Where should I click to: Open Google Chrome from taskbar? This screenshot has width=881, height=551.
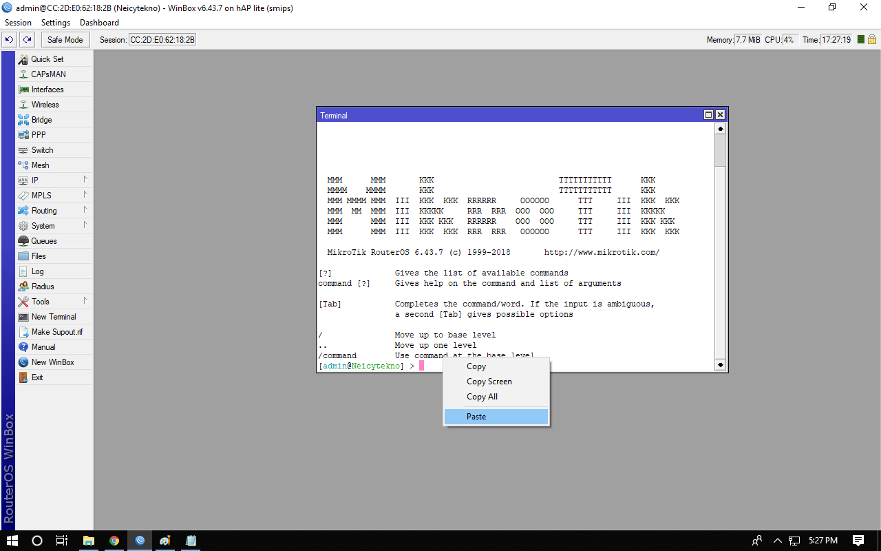(114, 541)
